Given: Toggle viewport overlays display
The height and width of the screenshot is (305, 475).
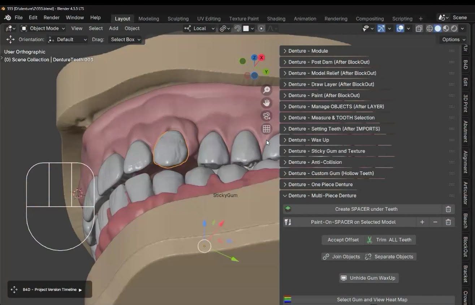Looking at the screenshot, I should pyautogui.click(x=400, y=28).
